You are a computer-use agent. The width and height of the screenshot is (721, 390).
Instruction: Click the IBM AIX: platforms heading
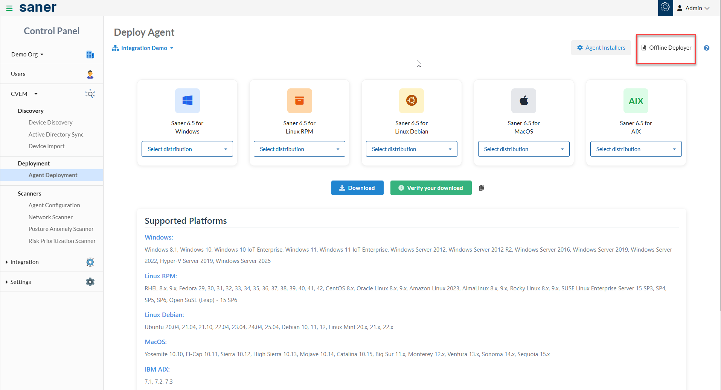point(157,369)
